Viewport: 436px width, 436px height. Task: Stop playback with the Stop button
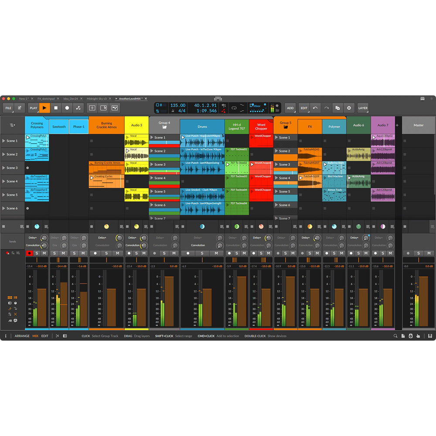tap(56, 108)
